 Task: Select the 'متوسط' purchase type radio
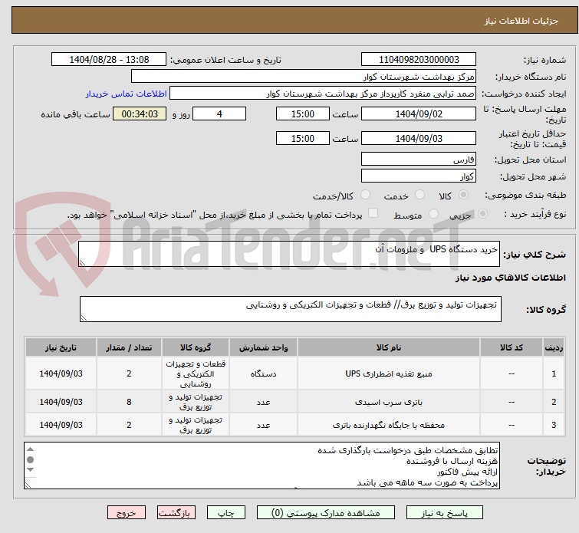(433, 214)
